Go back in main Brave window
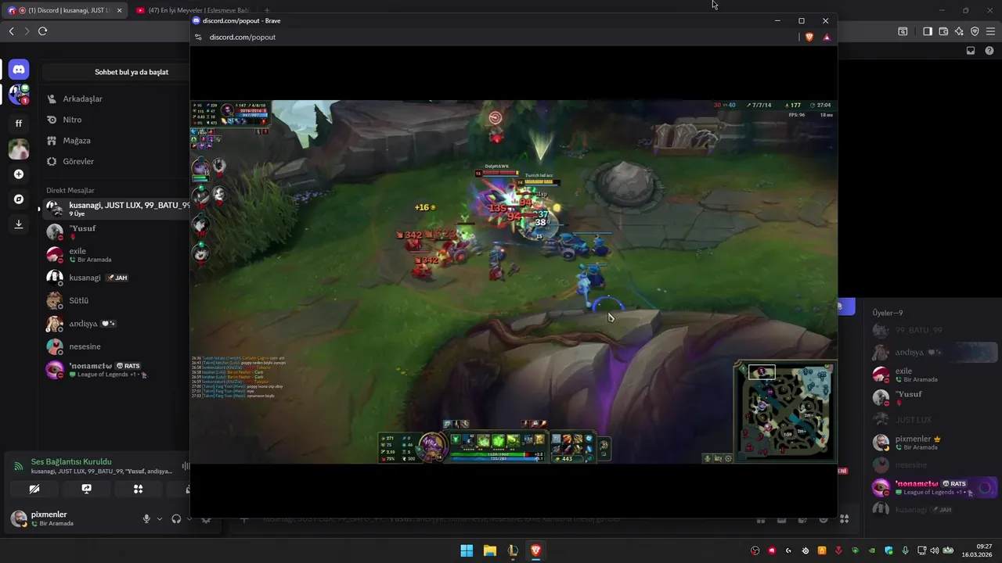Screen dimensions: 1002x563 click(x=11, y=31)
